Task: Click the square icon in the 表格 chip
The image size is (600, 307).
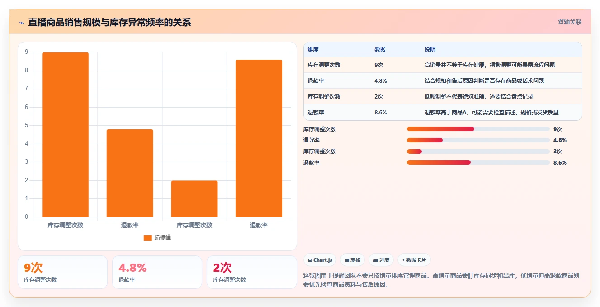Action: coord(347,260)
